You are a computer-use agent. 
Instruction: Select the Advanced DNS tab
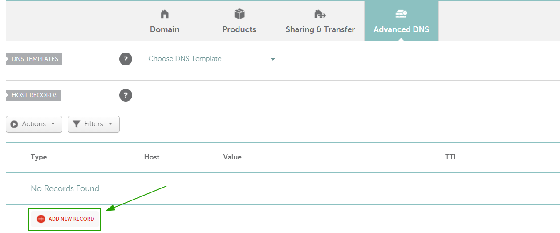point(402,21)
